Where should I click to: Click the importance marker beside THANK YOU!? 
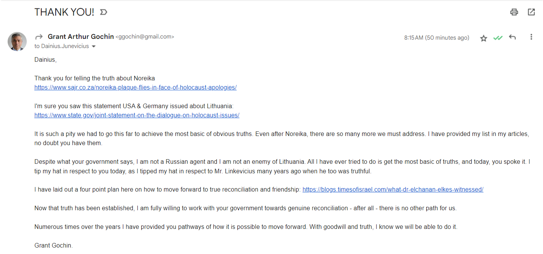(x=103, y=12)
